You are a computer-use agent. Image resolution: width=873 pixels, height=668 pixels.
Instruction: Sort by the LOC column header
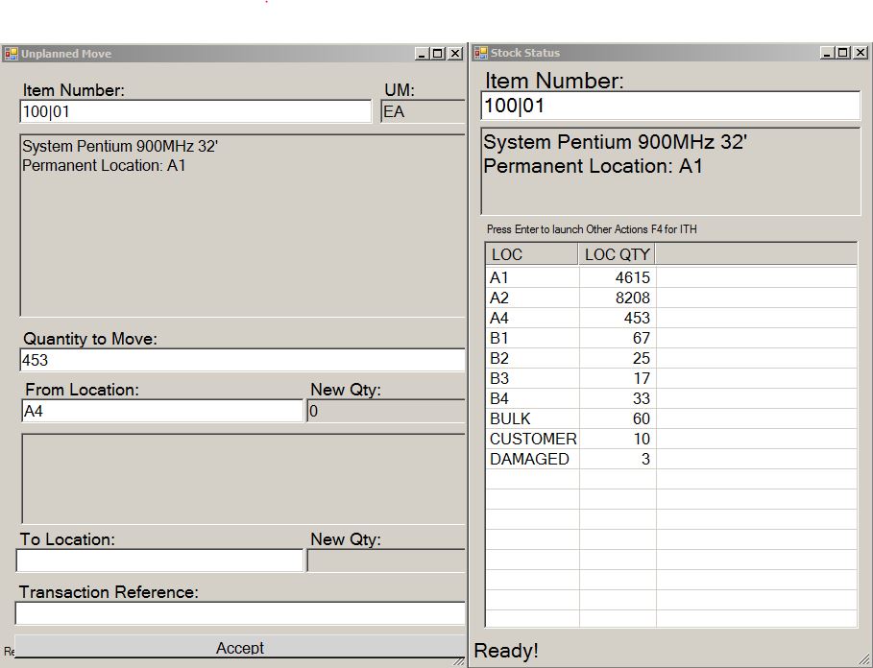click(x=532, y=254)
